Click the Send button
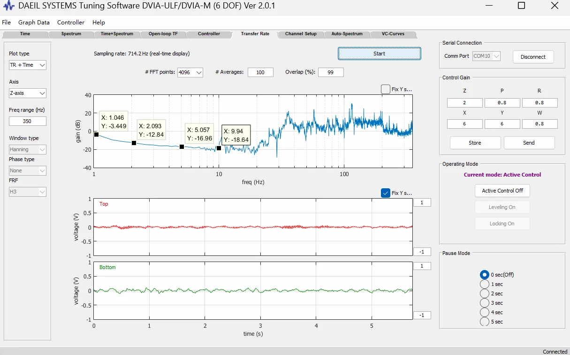570x355 pixels. coord(529,143)
